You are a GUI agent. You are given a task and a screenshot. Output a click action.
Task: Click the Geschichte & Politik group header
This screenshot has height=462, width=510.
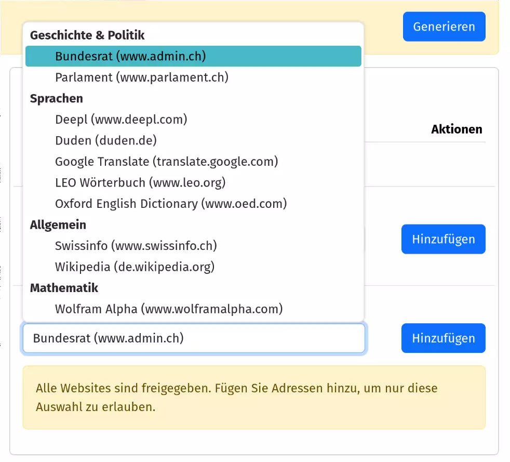pyautogui.click(x=87, y=35)
